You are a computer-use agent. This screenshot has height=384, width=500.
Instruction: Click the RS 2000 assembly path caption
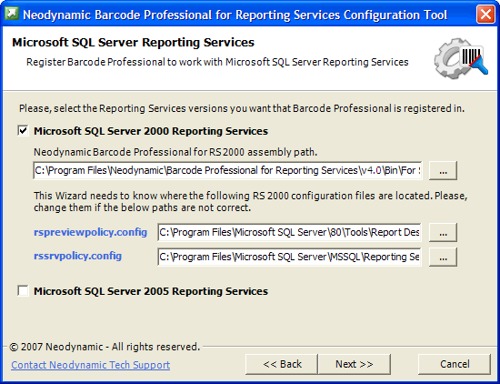coord(175,152)
